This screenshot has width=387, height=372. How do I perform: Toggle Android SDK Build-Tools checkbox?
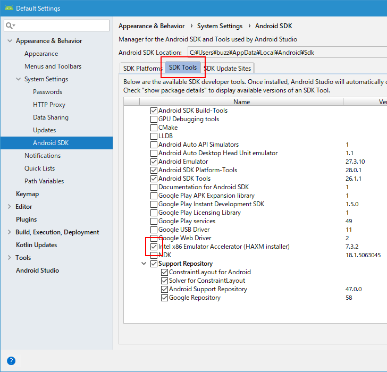tap(154, 111)
